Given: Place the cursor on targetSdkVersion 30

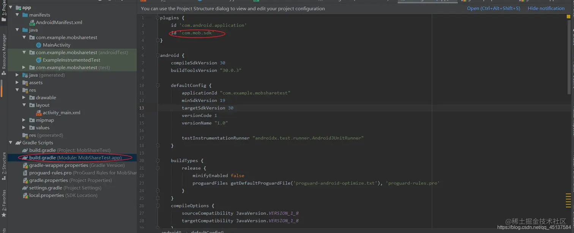Looking at the screenshot, I should 207,108.
